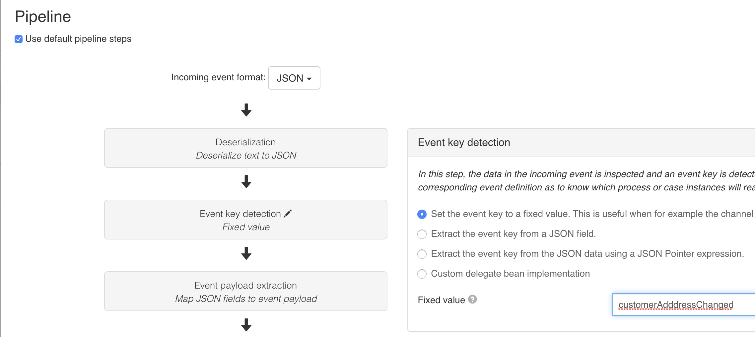Select the fixed value event key option
The height and width of the screenshot is (337, 755).
coord(422,214)
